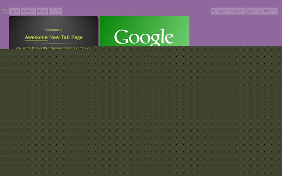Viewport: 282px width, 176px height.
Task: Click the Unlock button
Action: [x=56, y=11]
